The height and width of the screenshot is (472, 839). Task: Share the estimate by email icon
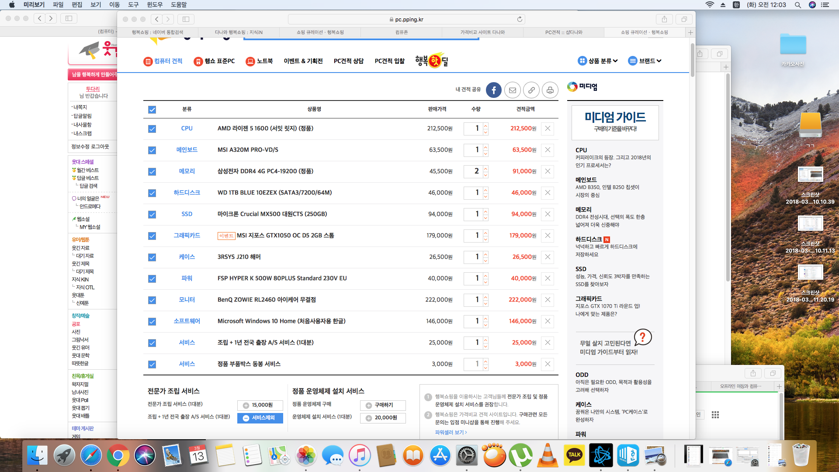coord(513,90)
